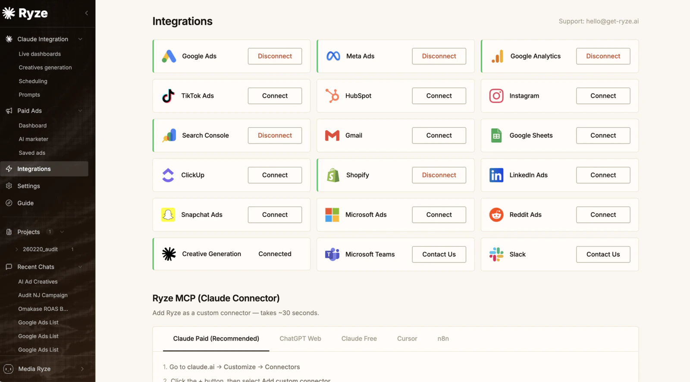Click the Instagram logo icon
The height and width of the screenshot is (382, 690).
pos(496,96)
